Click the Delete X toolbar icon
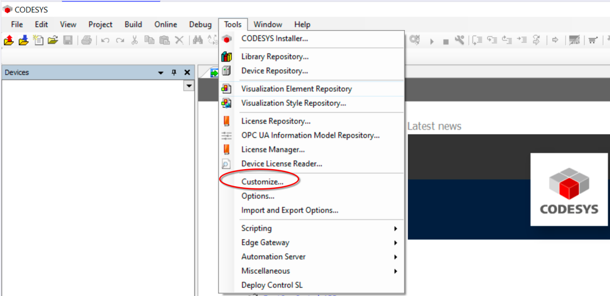610x296 pixels. pyautogui.click(x=179, y=40)
